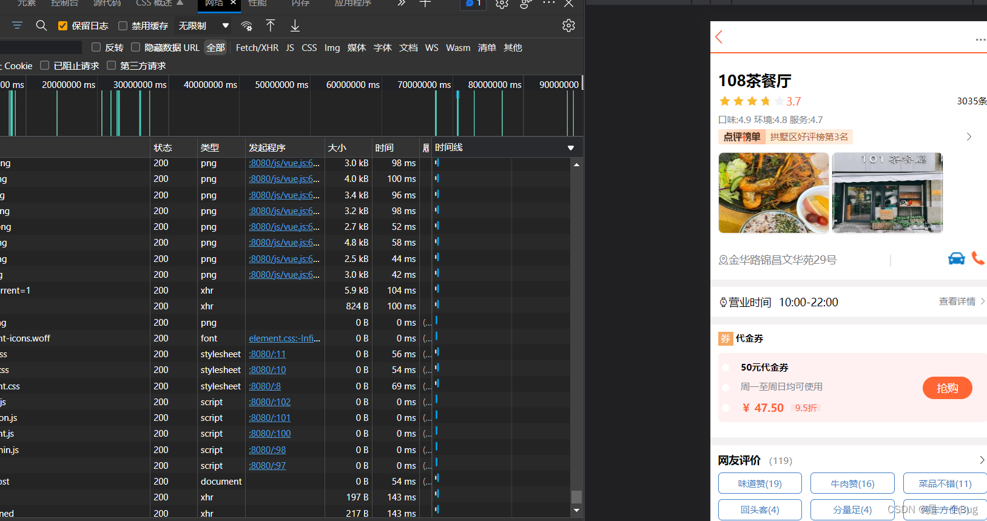Open the page's three-dot menu

[981, 39]
